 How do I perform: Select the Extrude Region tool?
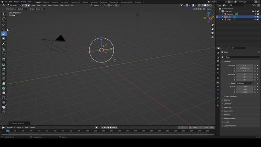pyautogui.click(x=4, y=60)
